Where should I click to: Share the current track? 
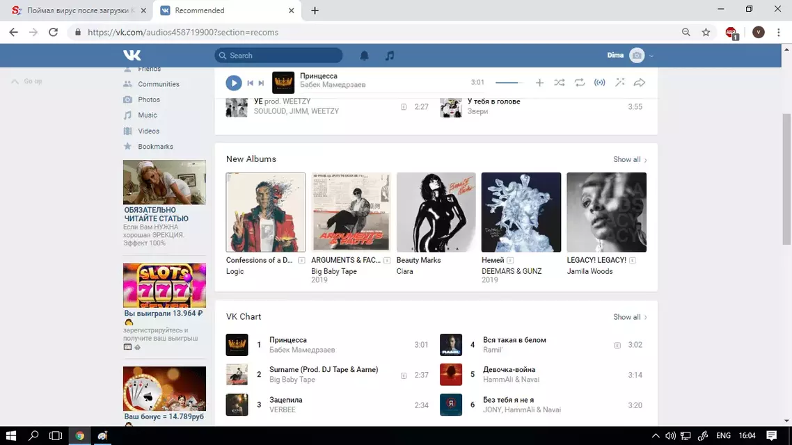640,83
